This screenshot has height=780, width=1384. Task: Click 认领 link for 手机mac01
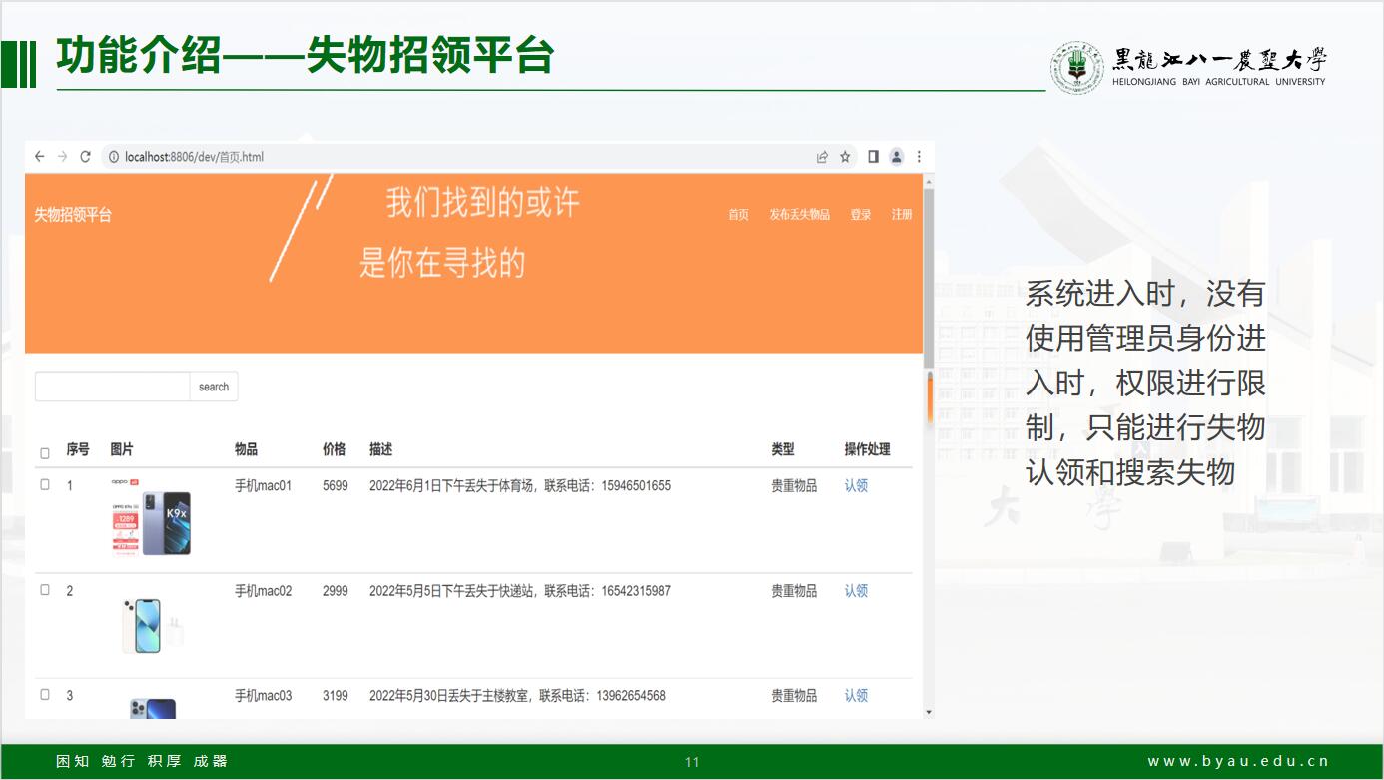click(856, 486)
